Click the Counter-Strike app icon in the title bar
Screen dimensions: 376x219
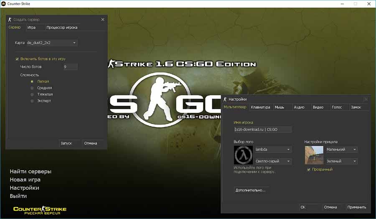[x=3, y=4]
